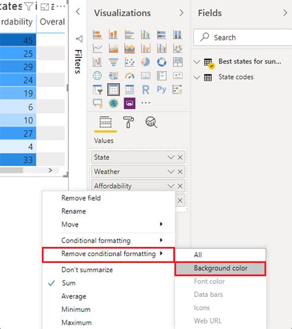The height and width of the screenshot is (329, 292).
Task: Choose the Key influencers visual
Action: coord(177,90)
